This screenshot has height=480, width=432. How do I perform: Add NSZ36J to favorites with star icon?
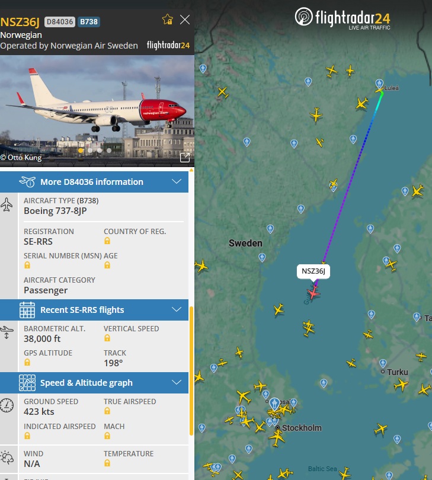click(x=168, y=20)
